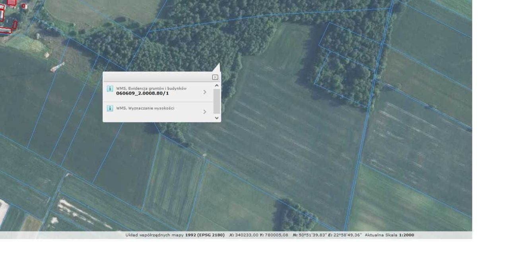Expand the Ewidencja gruntów i budynków entry arrow
This screenshot has height=270, width=509.
click(x=205, y=92)
